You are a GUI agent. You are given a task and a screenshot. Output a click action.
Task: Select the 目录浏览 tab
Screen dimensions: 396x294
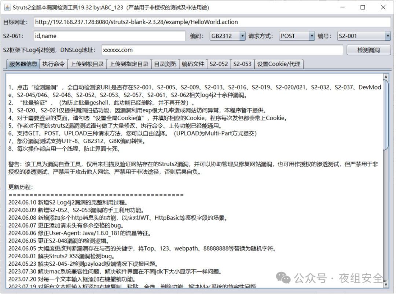165,64
